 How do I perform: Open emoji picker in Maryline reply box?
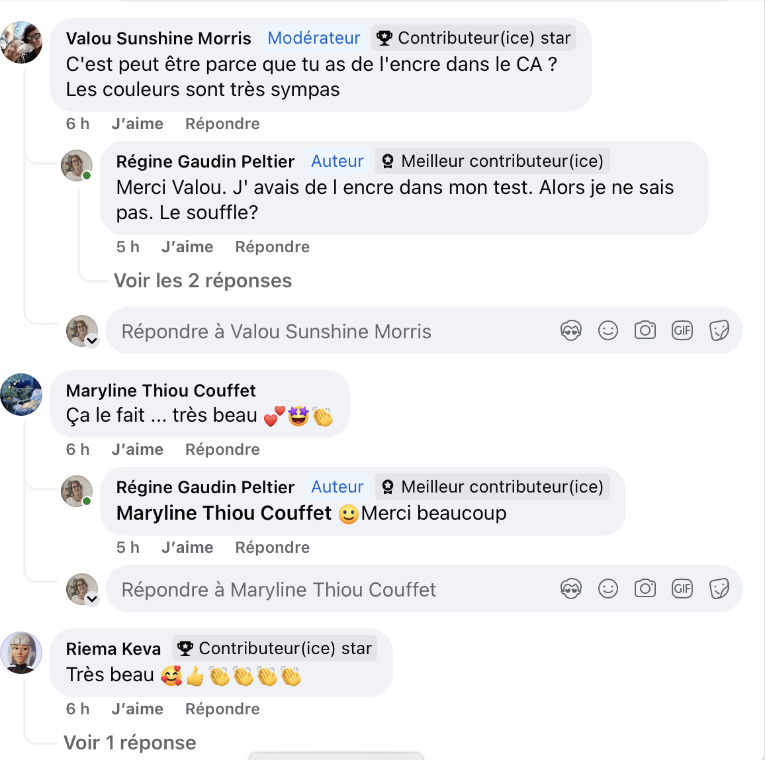607,589
